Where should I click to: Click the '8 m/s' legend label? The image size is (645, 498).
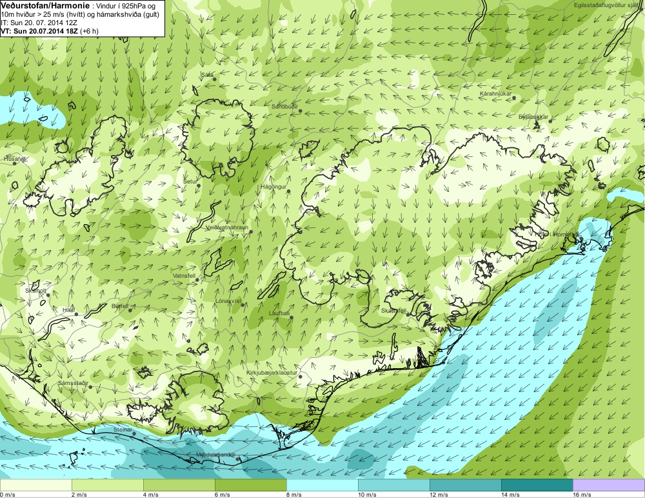(294, 495)
